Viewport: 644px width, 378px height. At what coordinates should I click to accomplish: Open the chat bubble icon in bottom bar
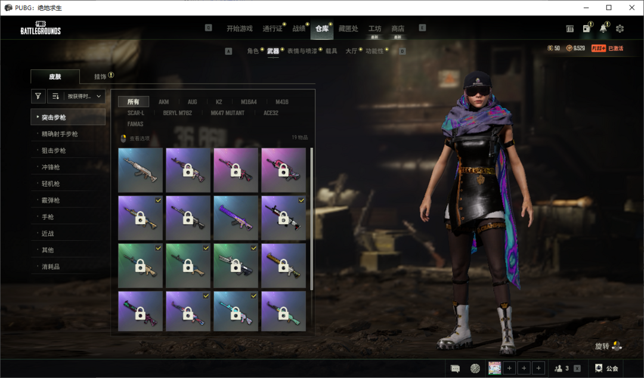coord(455,368)
